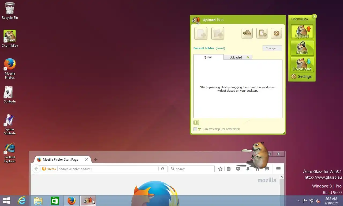Click the Recycle Bin desktop icon

click(10, 11)
